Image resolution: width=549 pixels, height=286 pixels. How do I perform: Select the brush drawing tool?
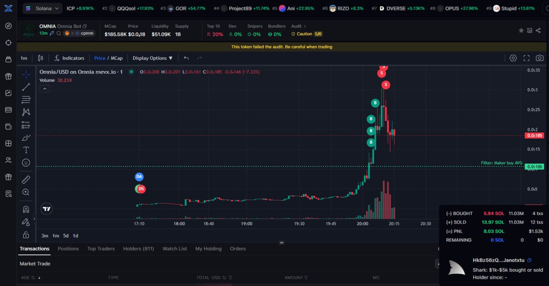coord(26,137)
